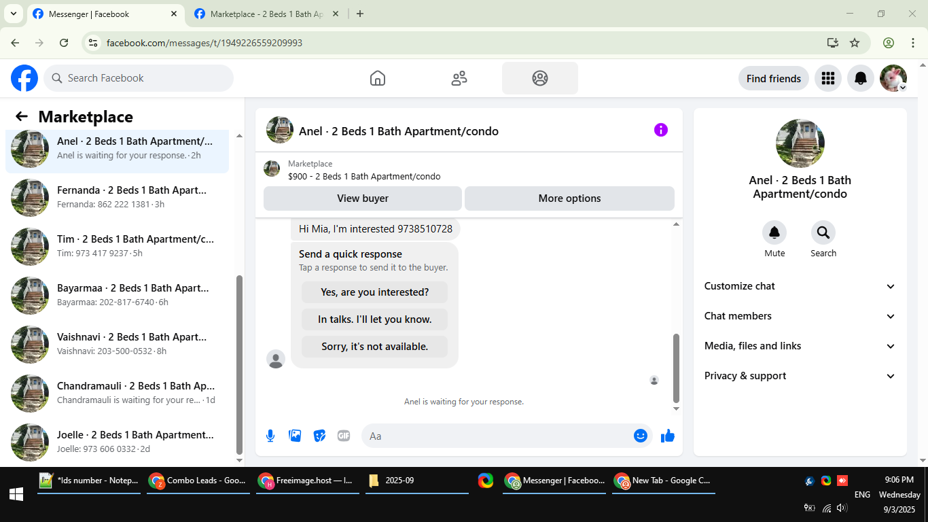Send quick response "In talks. I'll let you know."
The width and height of the screenshot is (928, 522).
(374, 319)
